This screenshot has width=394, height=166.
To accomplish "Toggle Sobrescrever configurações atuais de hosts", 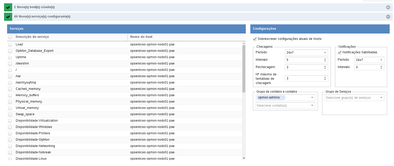I will [255, 39].
